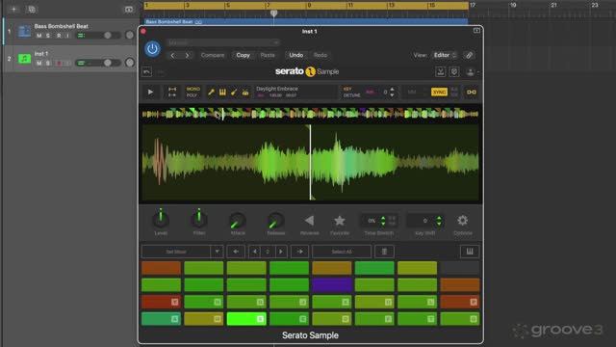This screenshot has width=616, height=347.
Task: Click the waveform overview strip
Action: [310, 114]
